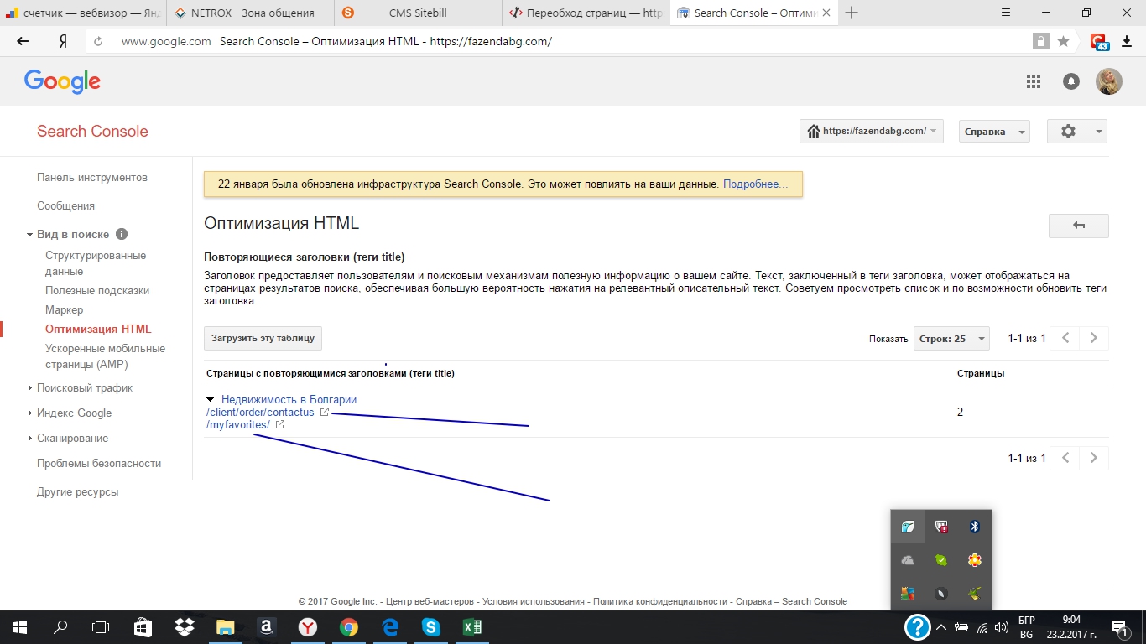Screen dimensions: 1146x644
Task: Open Google notifications bell
Action: pos(1071,81)
